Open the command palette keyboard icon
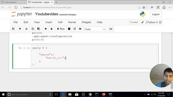 click(111, 29)
